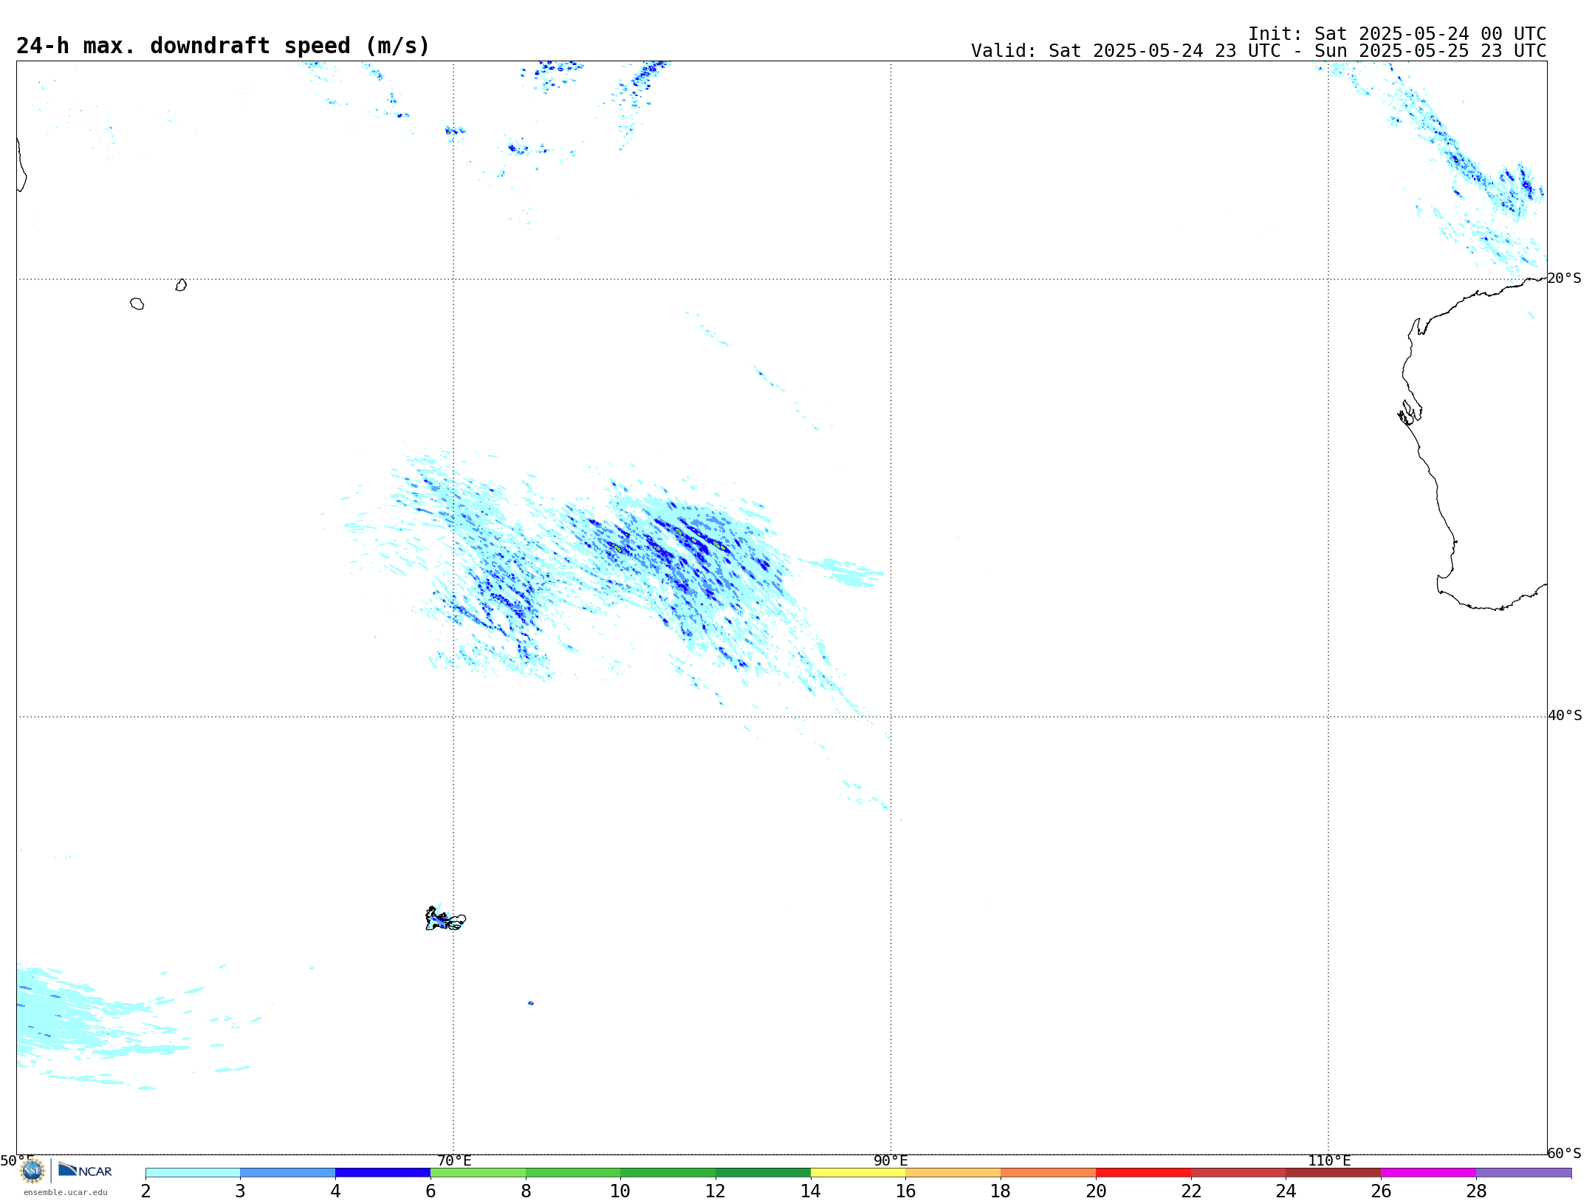
Task: Click the plot title '24-h max. downdraft speed (m/s)'
Action: 222,46
